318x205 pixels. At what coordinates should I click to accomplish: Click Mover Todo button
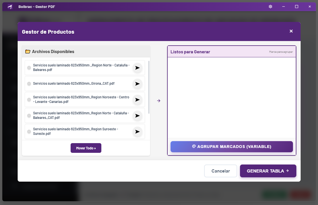click(86, 148)
